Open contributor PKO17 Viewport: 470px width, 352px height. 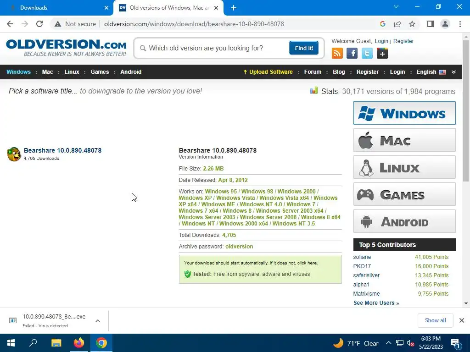coord(362,266)
